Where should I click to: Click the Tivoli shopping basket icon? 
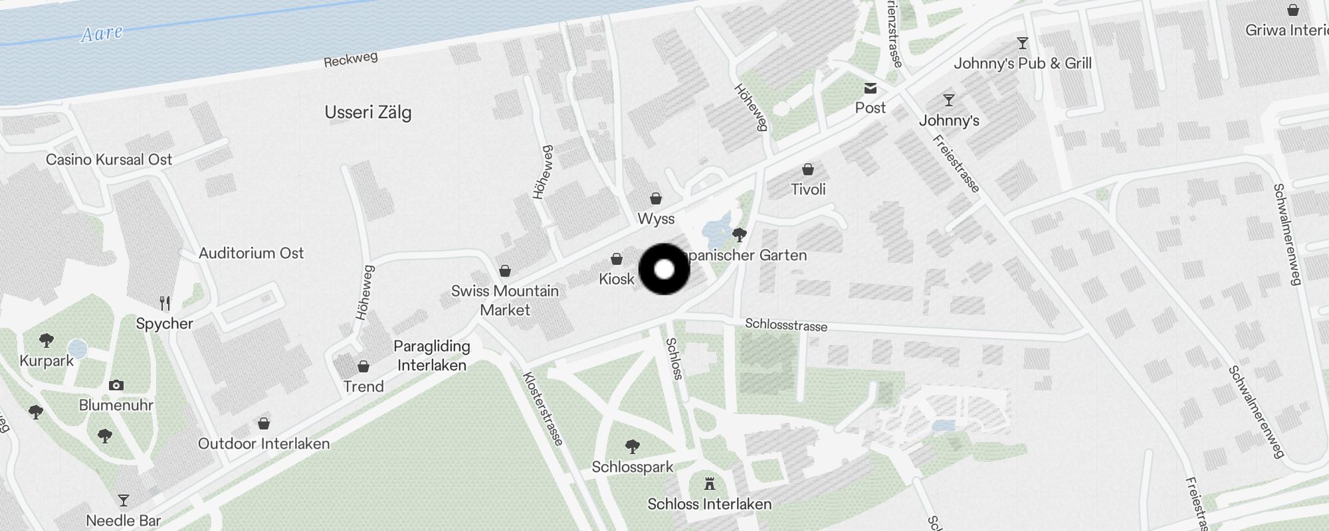click(x=808, y=169)
